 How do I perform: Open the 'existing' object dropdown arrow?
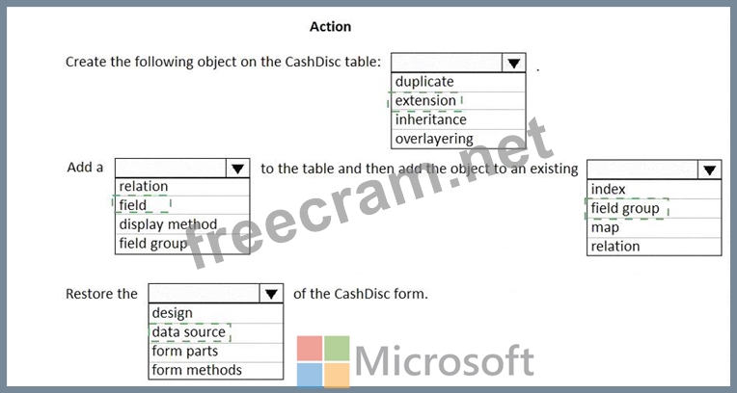coord(709,170)
